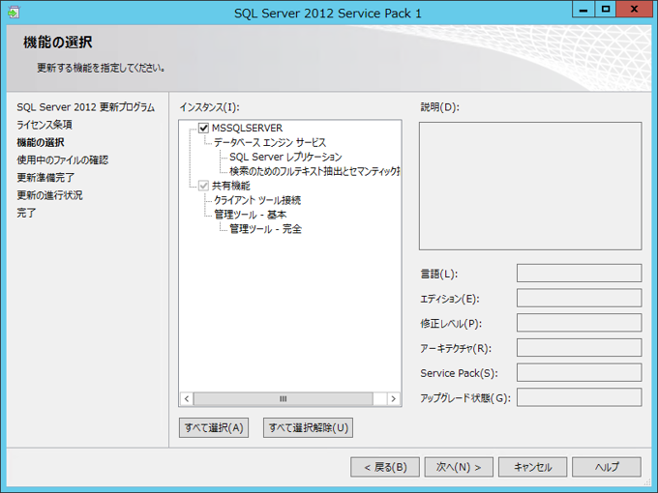The width and height of the screenshot is (658, 493).
Task: Click the ライセンス条項 step in sidebar
Action: coord(45,125)
